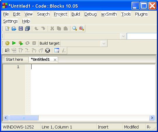Open a file with the folder icon

[14, 28]
